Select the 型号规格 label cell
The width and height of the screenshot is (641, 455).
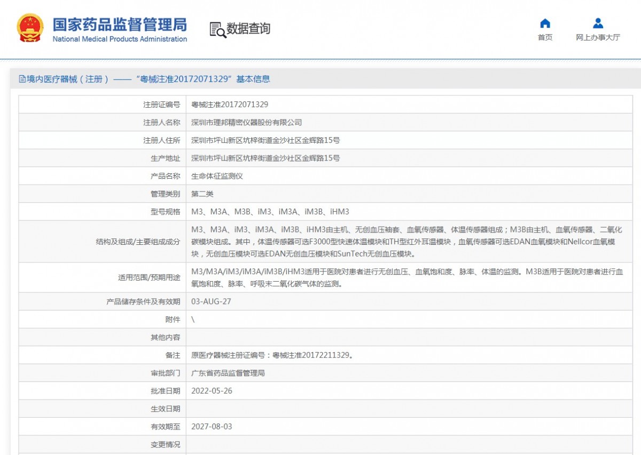(103, 212)
